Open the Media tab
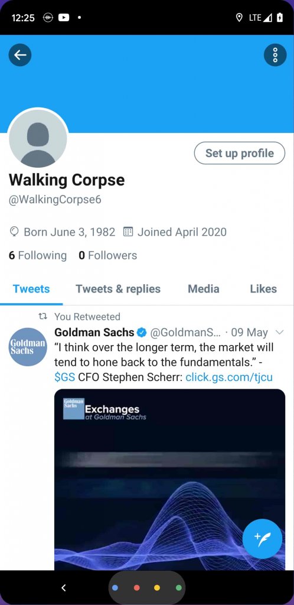This screenshot has height=605, width=294. click(x=204, y=289)
